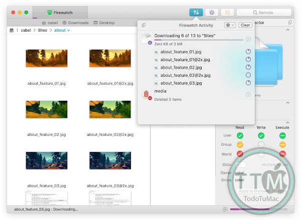This screenshot has width=301, height=221.
Task: Toggle Group Write permission
Action: (x=261, y=145)
